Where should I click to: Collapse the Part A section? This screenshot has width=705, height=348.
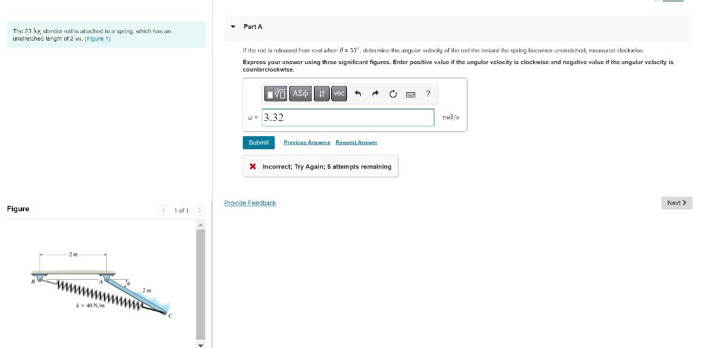coord(233,27)
